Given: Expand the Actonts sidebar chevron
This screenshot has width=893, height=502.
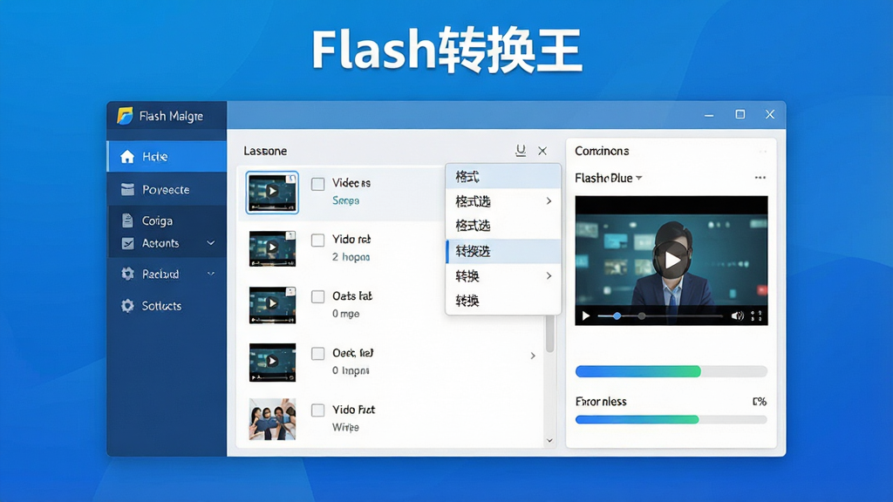Looking at the screenshot, I should [211, 243].
